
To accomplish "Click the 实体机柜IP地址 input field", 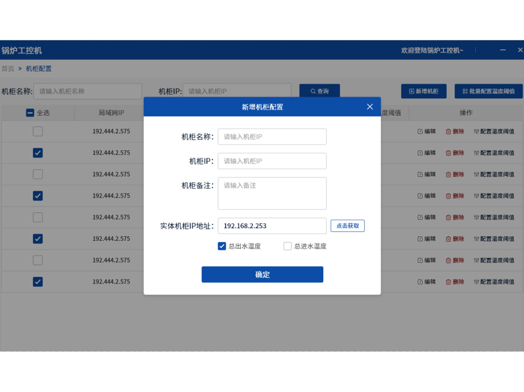I will [x=272, y=226].
